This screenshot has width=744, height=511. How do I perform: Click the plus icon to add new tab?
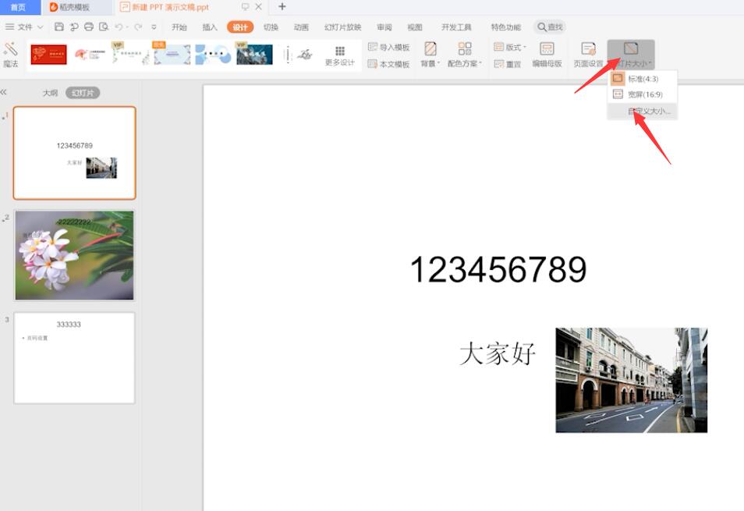point(282,7)
